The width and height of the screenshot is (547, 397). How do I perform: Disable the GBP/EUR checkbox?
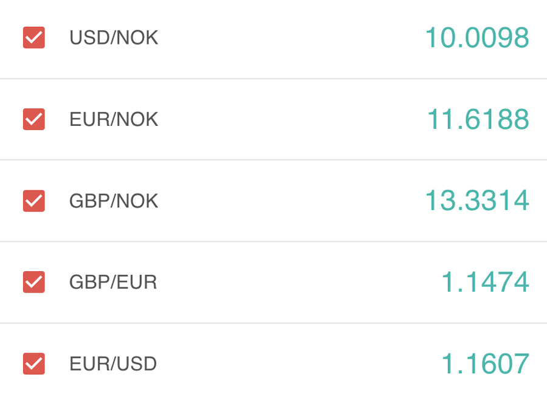tap(34, 282)
